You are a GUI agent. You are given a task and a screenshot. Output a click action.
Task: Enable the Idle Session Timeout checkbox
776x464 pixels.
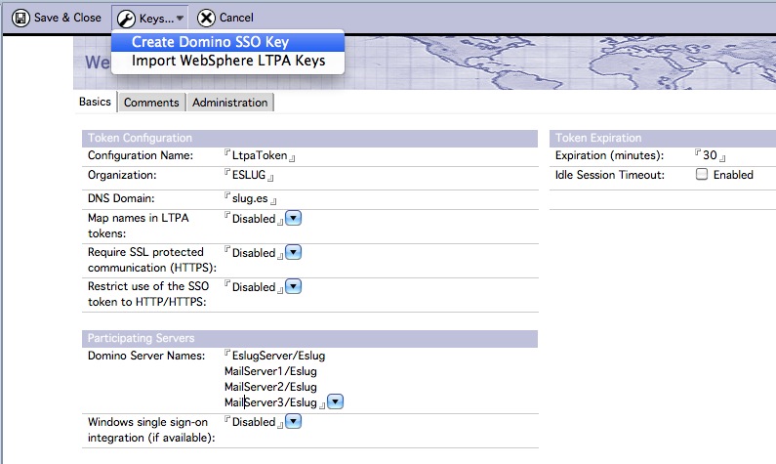[702, 174]
